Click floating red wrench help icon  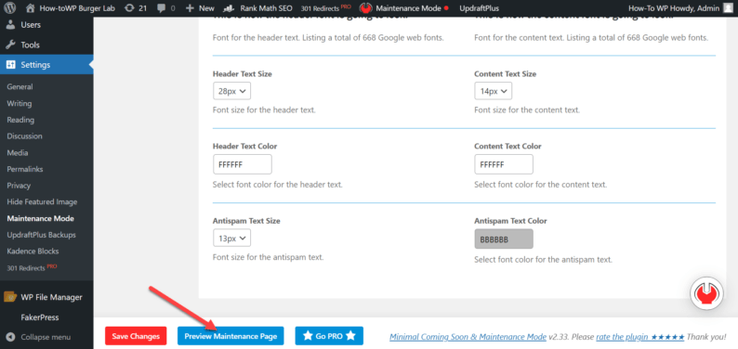pos(706,293)
